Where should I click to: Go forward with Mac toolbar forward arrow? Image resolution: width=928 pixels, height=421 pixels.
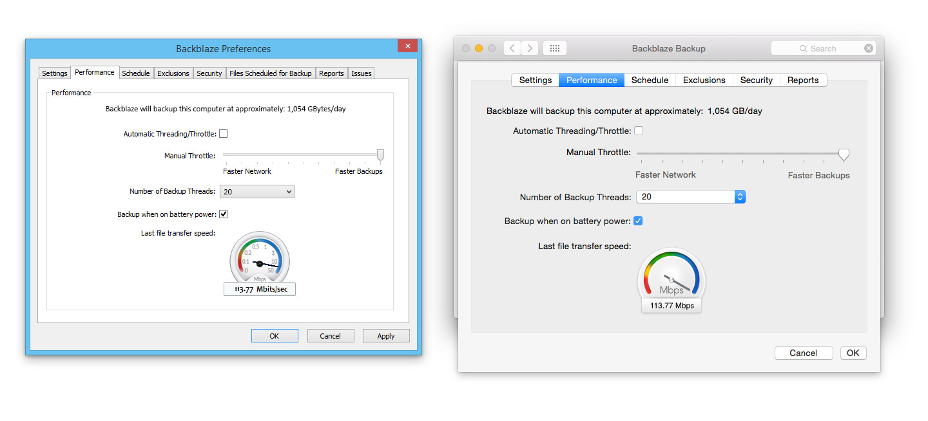click(530, 48)
